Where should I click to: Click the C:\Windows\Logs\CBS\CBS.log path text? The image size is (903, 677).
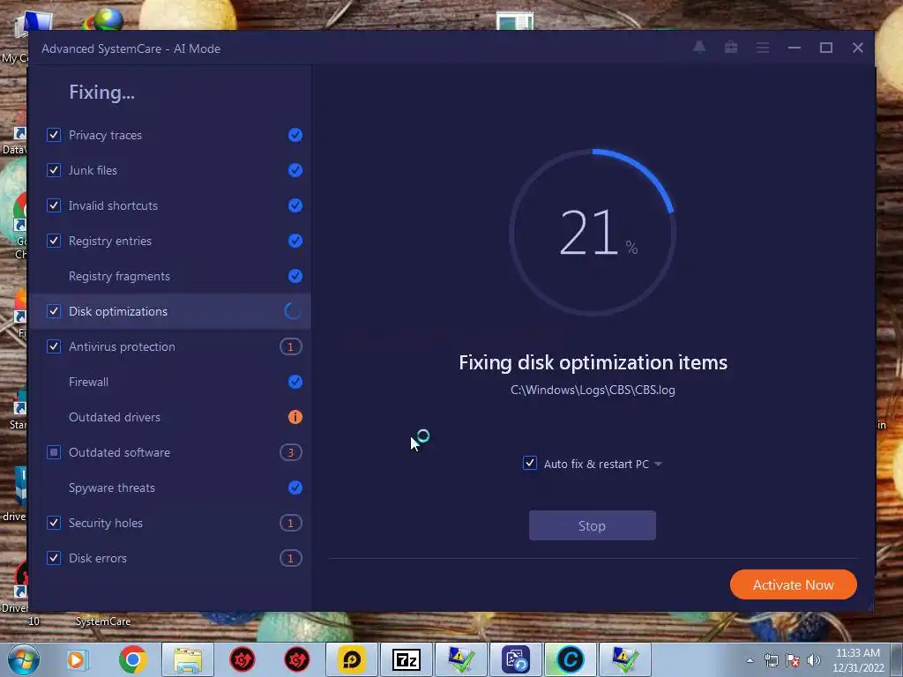click(x=593, y=390)
